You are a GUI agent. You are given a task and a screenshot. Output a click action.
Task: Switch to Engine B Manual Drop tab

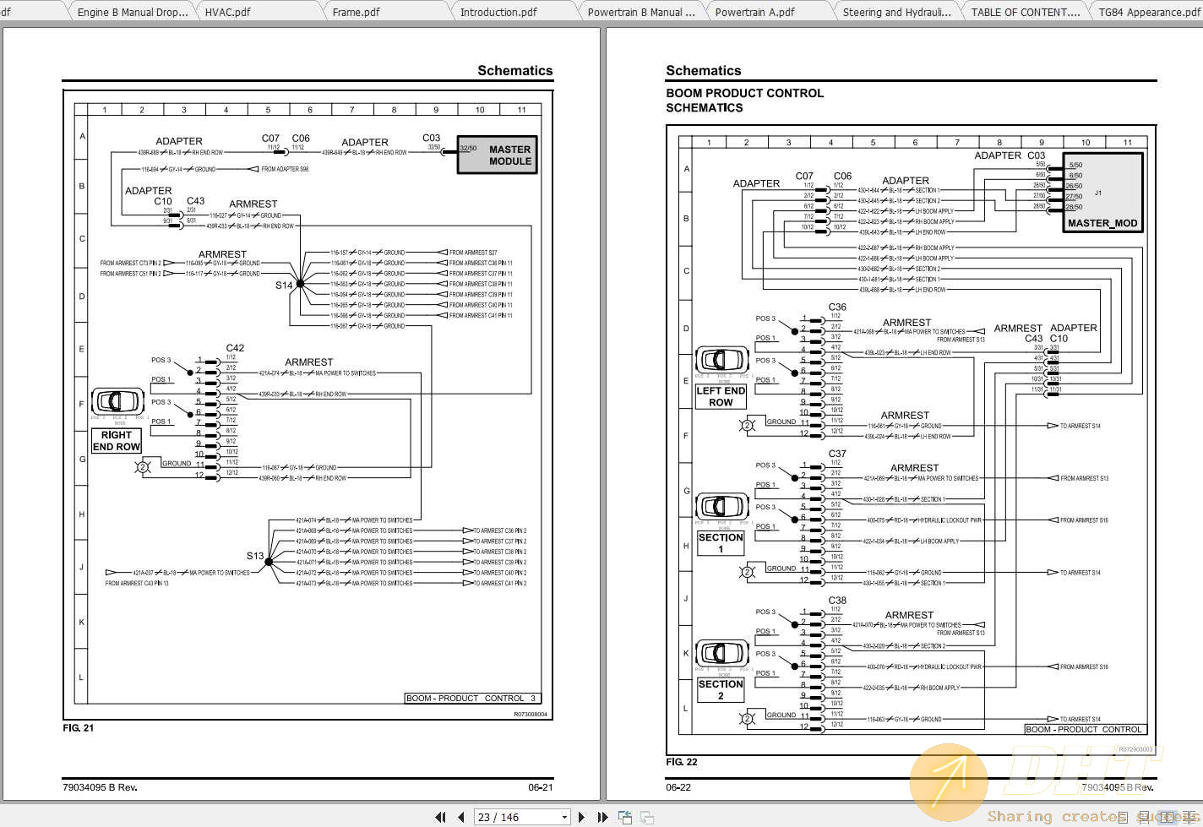tap(132, 12)
